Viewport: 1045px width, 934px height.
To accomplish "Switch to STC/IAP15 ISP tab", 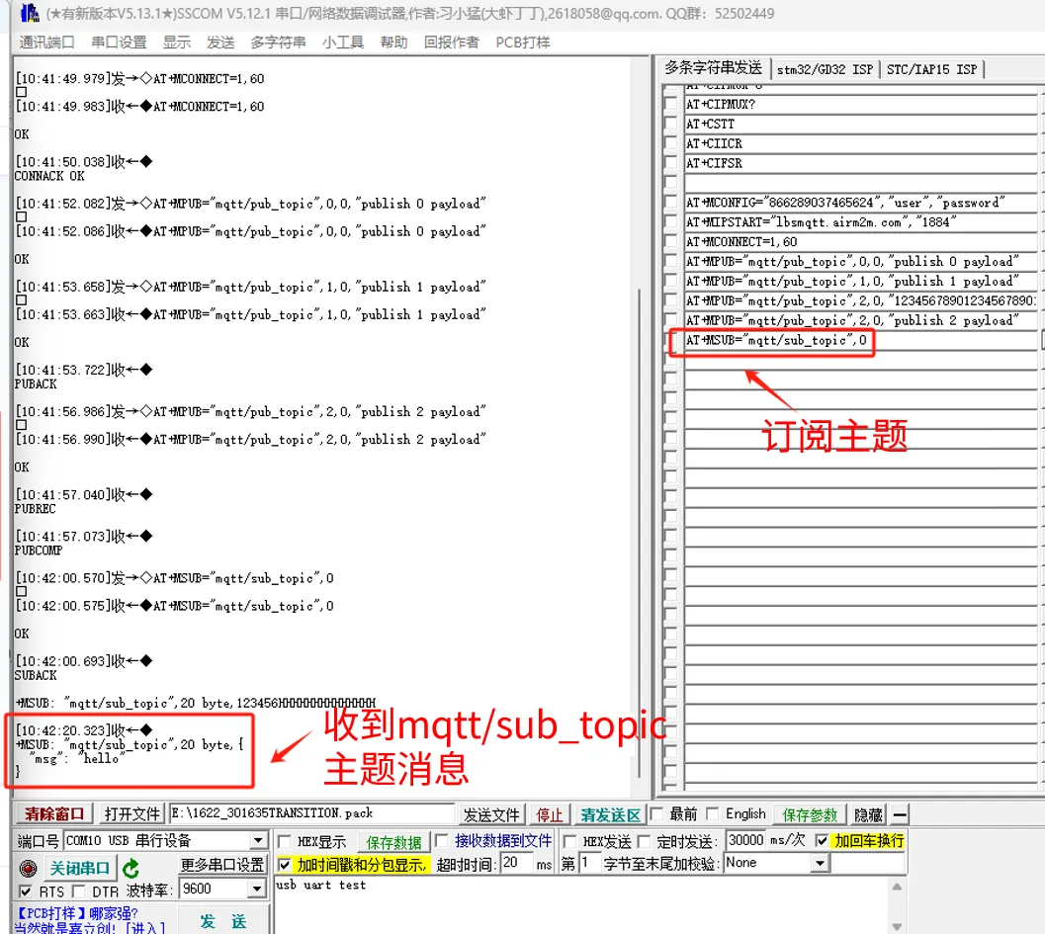I will pyautogui.click(x=931, y=69).
